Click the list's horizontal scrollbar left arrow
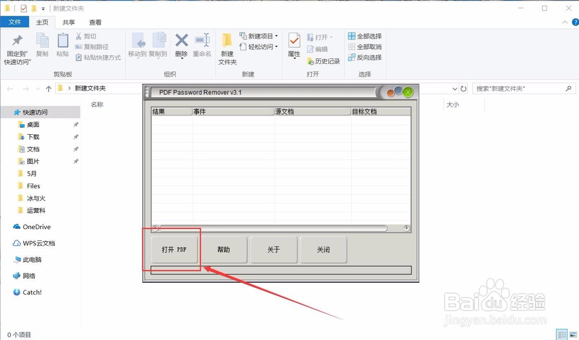 pyautogui.click(x=155, y=228)
